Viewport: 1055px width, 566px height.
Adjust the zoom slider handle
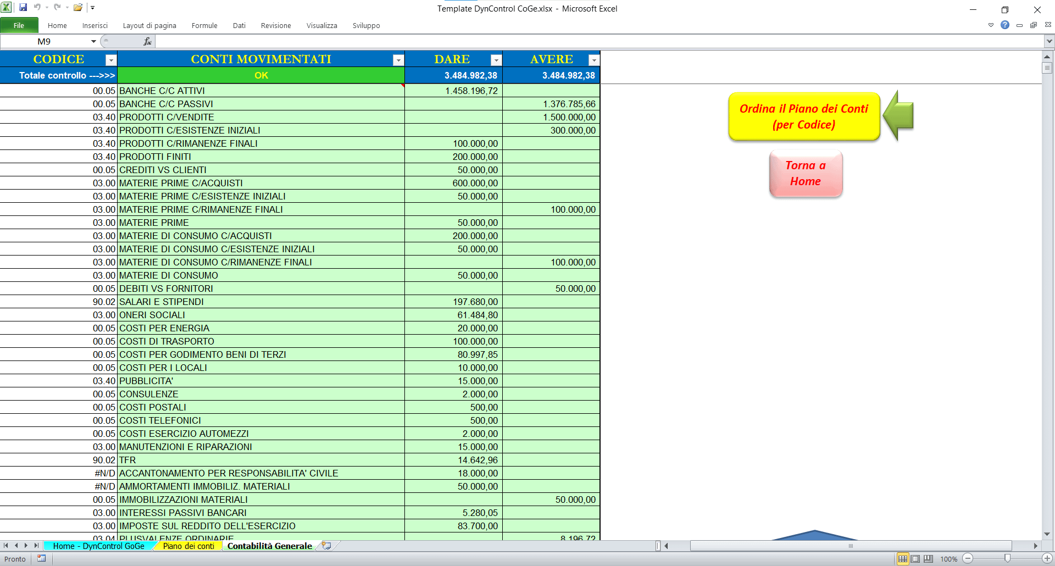tap(1007, 559)
